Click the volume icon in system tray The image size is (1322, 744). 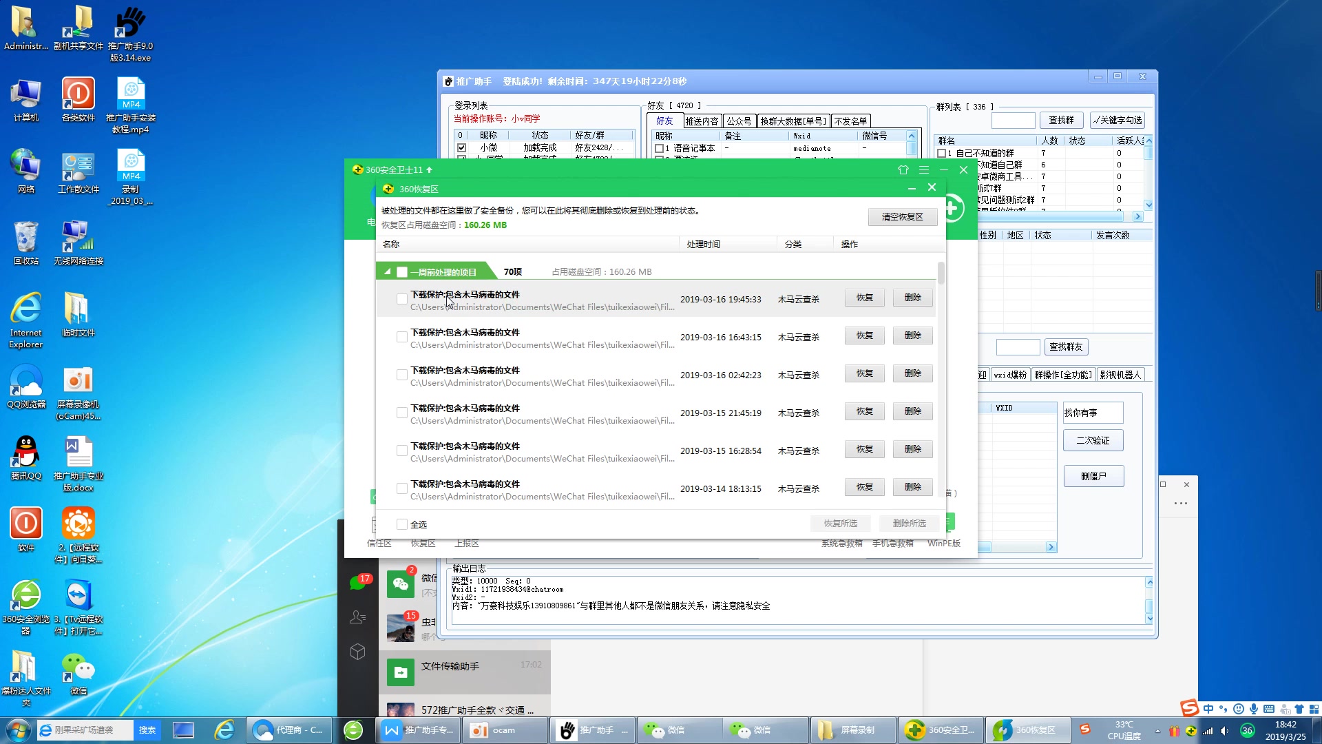click(1224, 731)
